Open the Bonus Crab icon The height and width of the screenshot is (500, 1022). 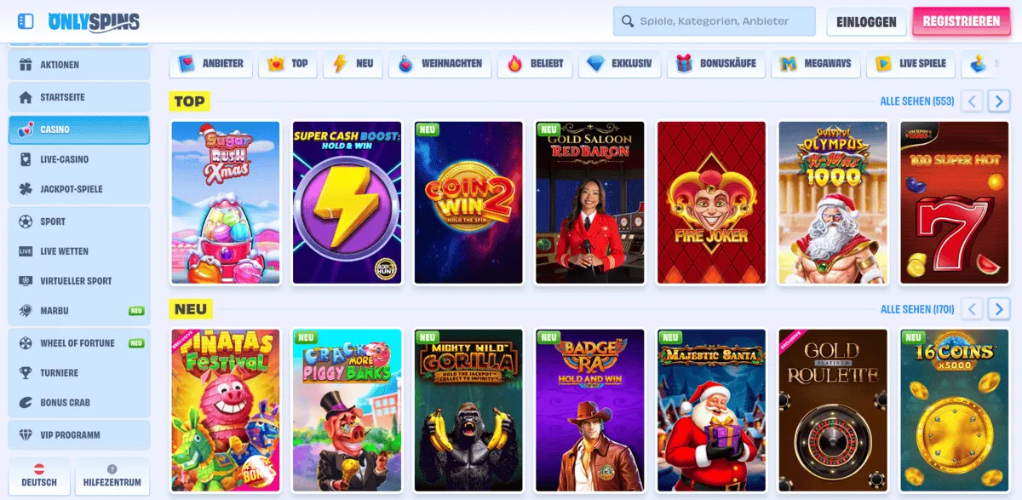[26, 403]
